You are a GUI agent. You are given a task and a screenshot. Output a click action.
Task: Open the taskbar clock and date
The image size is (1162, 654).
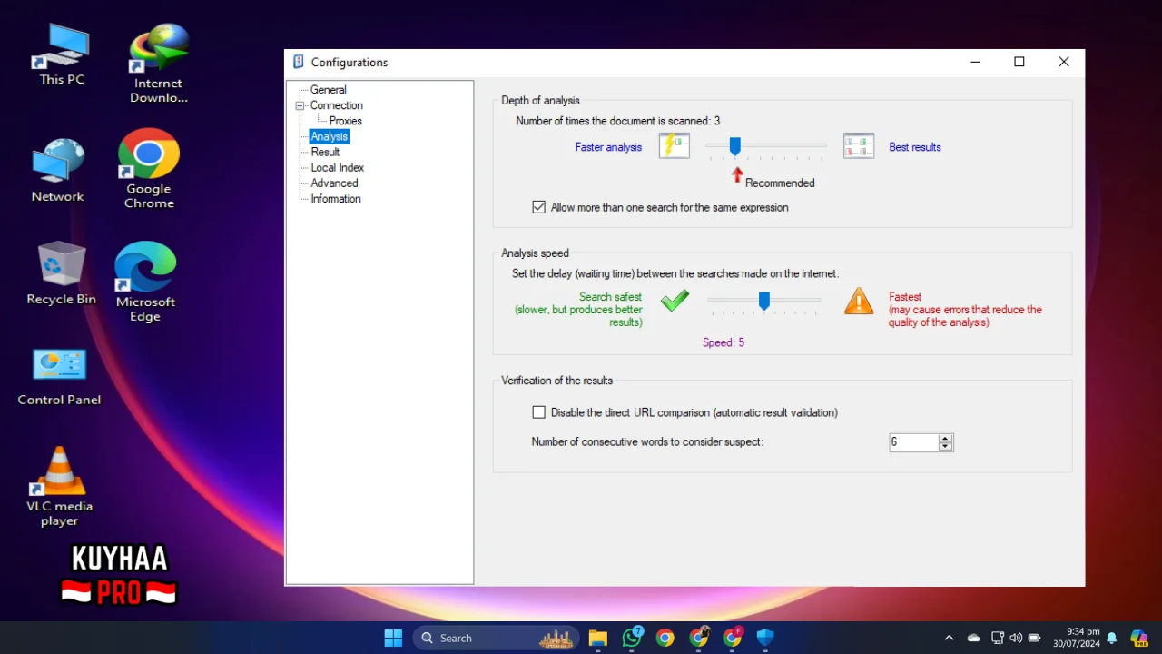click(x=1077, y=638)
